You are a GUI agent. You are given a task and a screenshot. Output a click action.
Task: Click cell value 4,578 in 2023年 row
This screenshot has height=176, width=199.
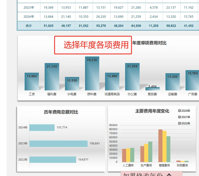(154, 8)
